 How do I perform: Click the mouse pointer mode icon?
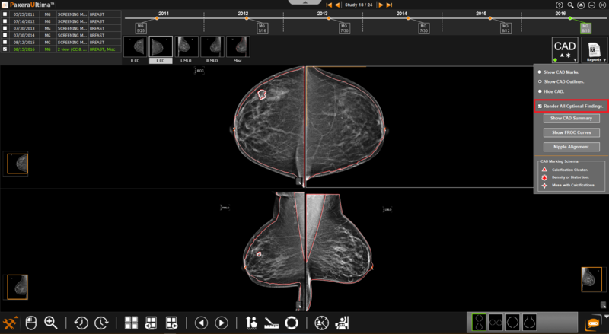(x=31, y=323)
